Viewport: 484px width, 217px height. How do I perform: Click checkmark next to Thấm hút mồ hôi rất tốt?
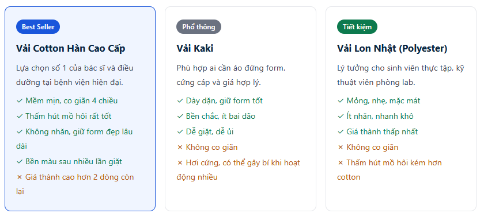[20, 116]
